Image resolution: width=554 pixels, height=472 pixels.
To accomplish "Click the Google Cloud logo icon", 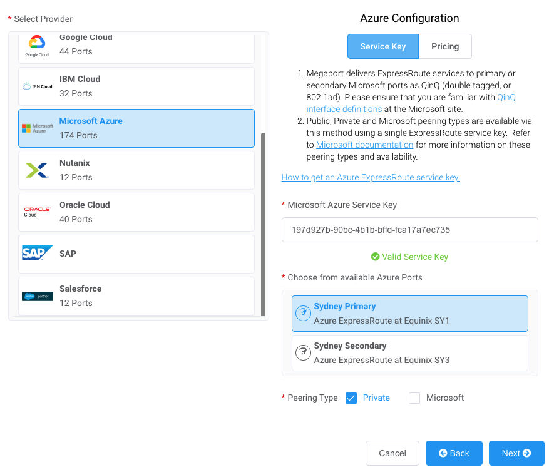I will pos(37,46).
